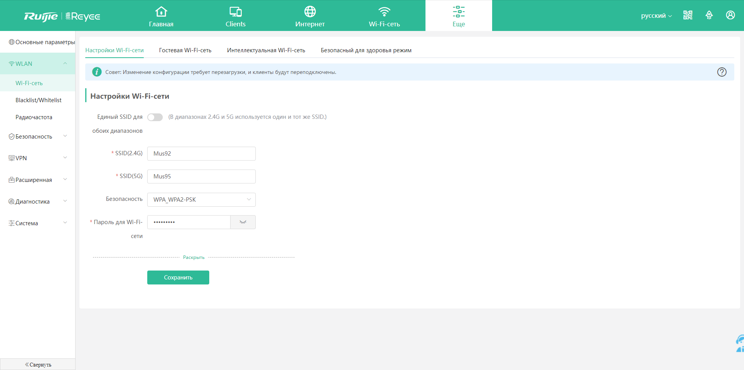This screenshot has height=370, width=744.
Task: Expand the Диагностика sidebar section
Action: pyautogui.click(x=65, y=201)
